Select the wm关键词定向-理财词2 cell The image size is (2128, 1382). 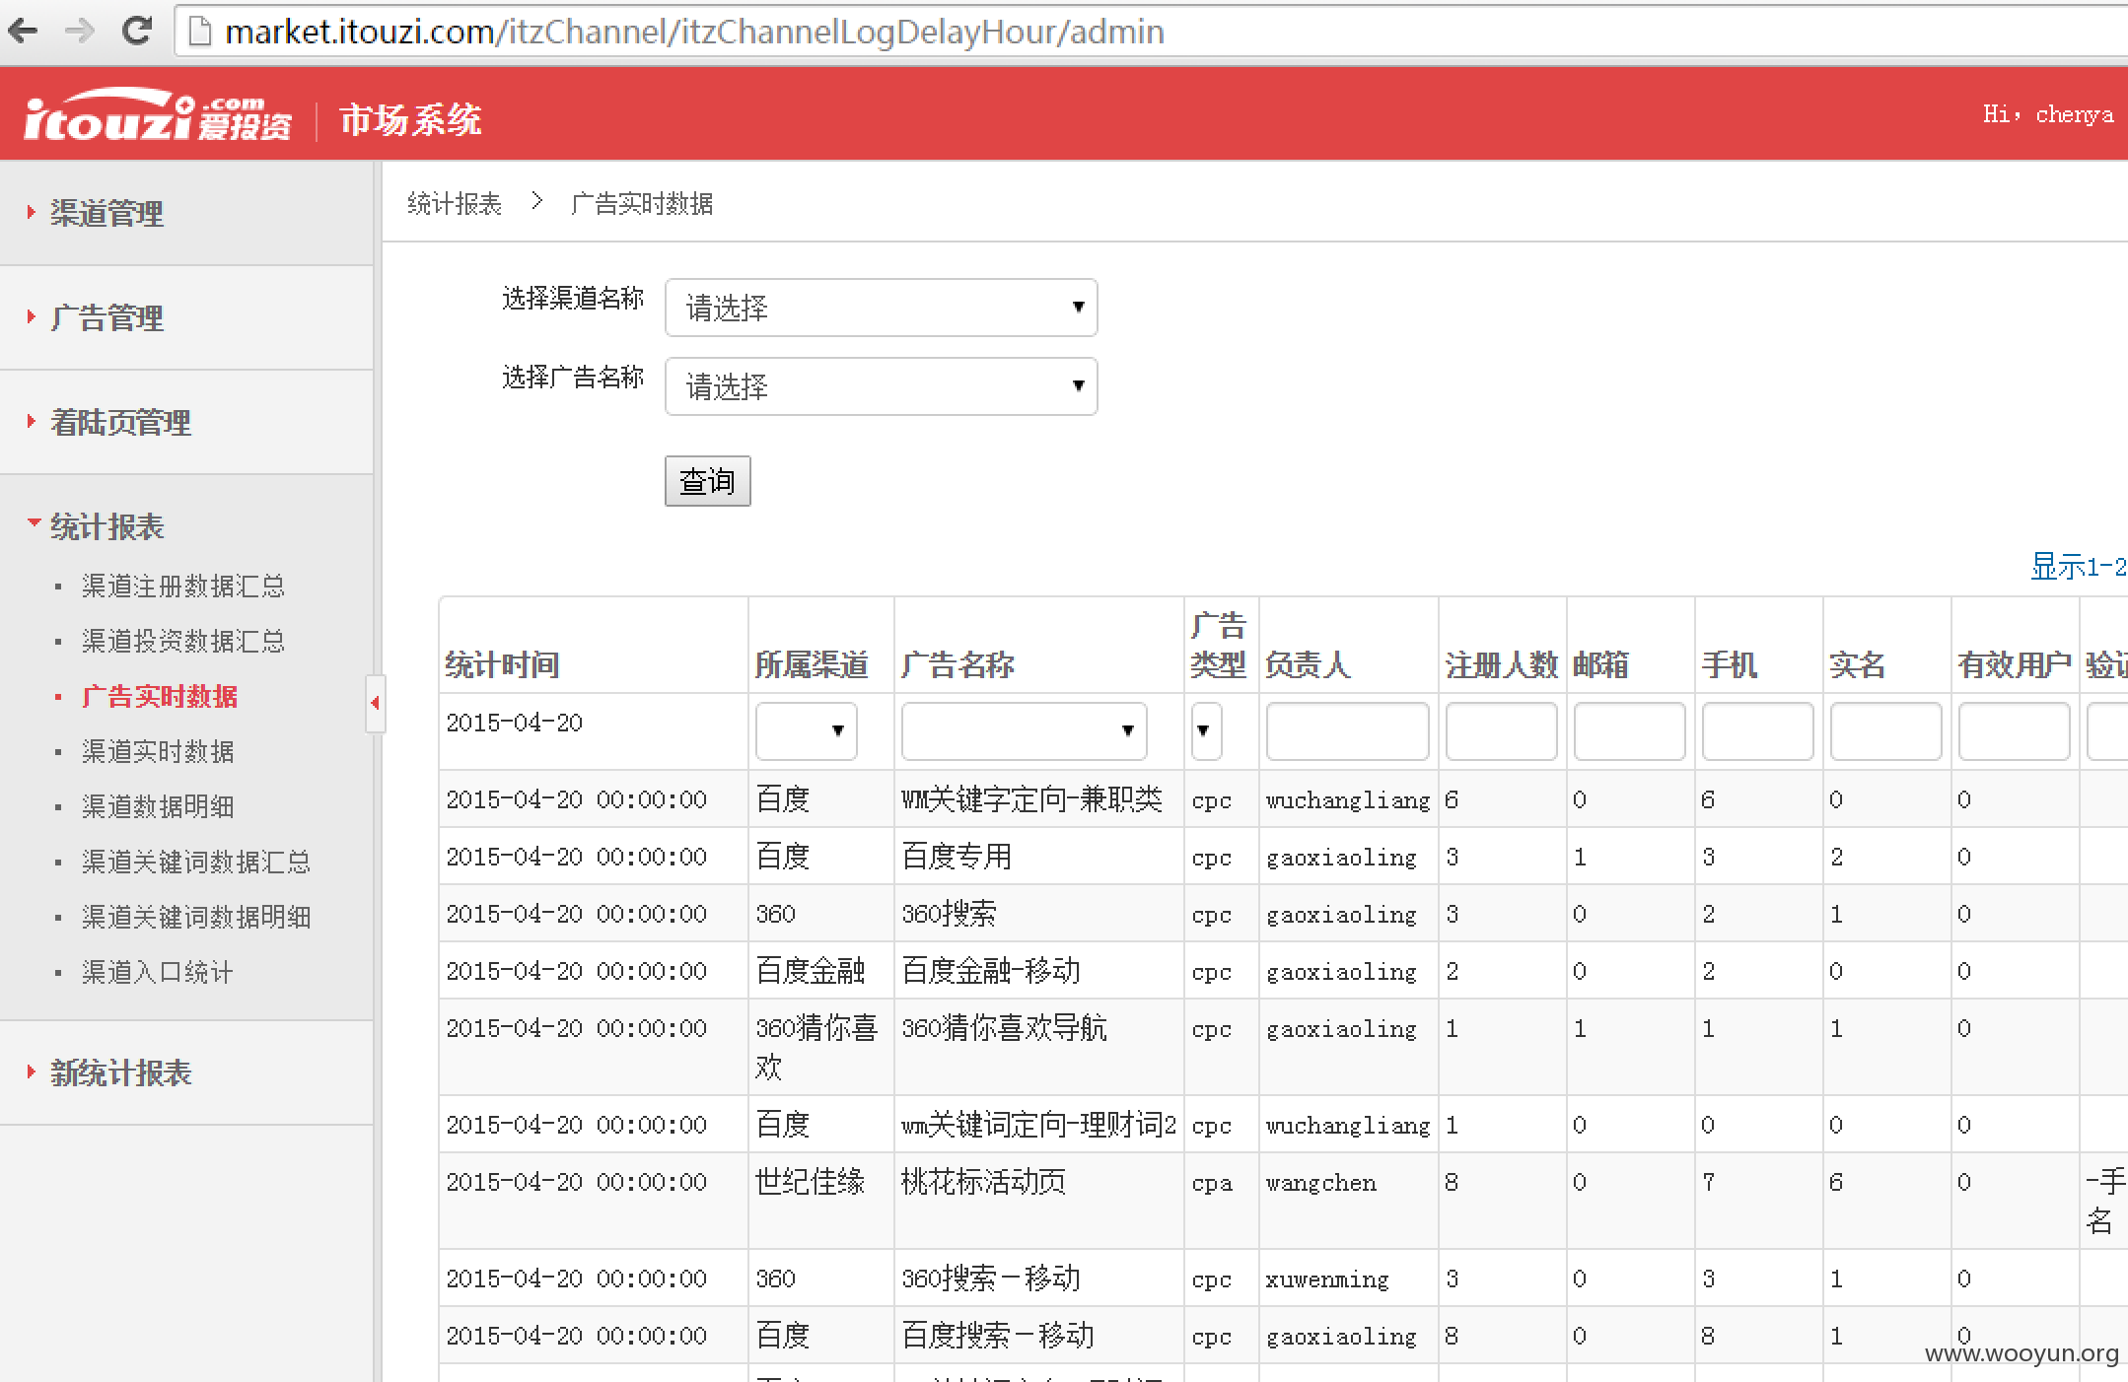point(1039,1125)
